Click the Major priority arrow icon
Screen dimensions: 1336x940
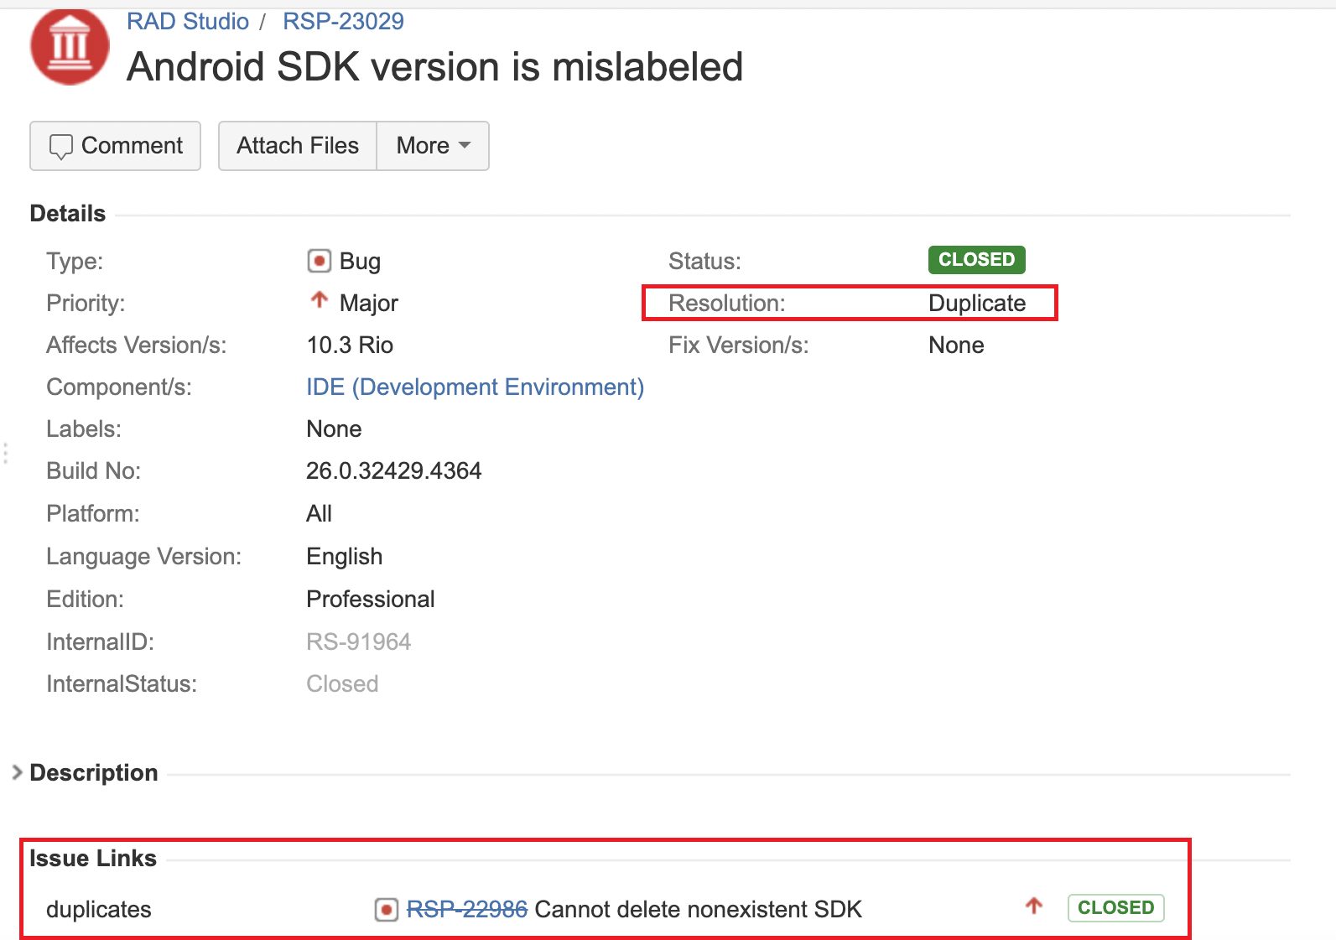point(319,300)
